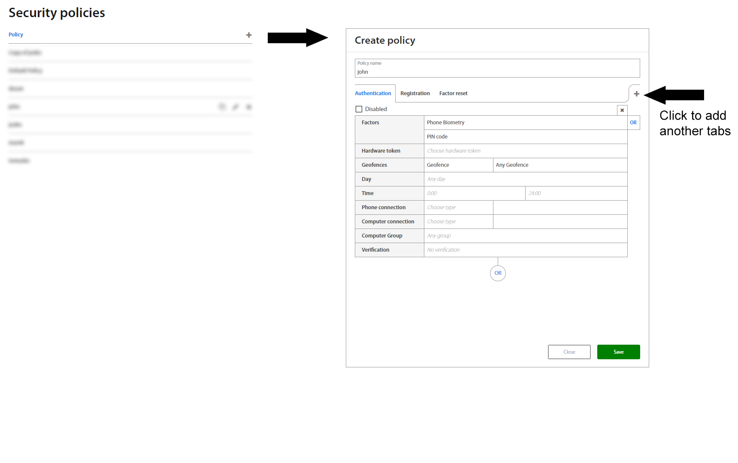Click the Policy name input field
Image resolution: width=738 pixels, height=463 pixels.
[497, 72]
